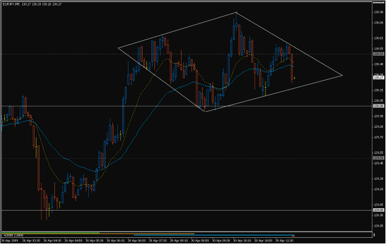The width and height of the screenshot is (386, 244).
Task: Select the 128.85 price scale label
Action: (379, 225)
